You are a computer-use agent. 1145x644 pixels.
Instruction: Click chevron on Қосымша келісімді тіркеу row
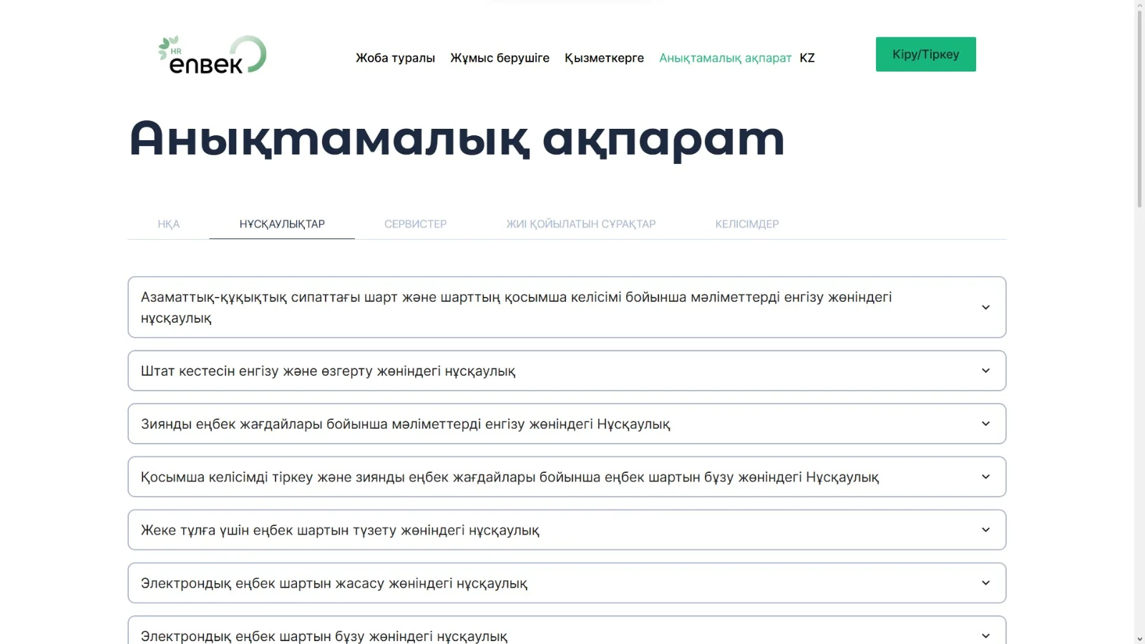985,477
